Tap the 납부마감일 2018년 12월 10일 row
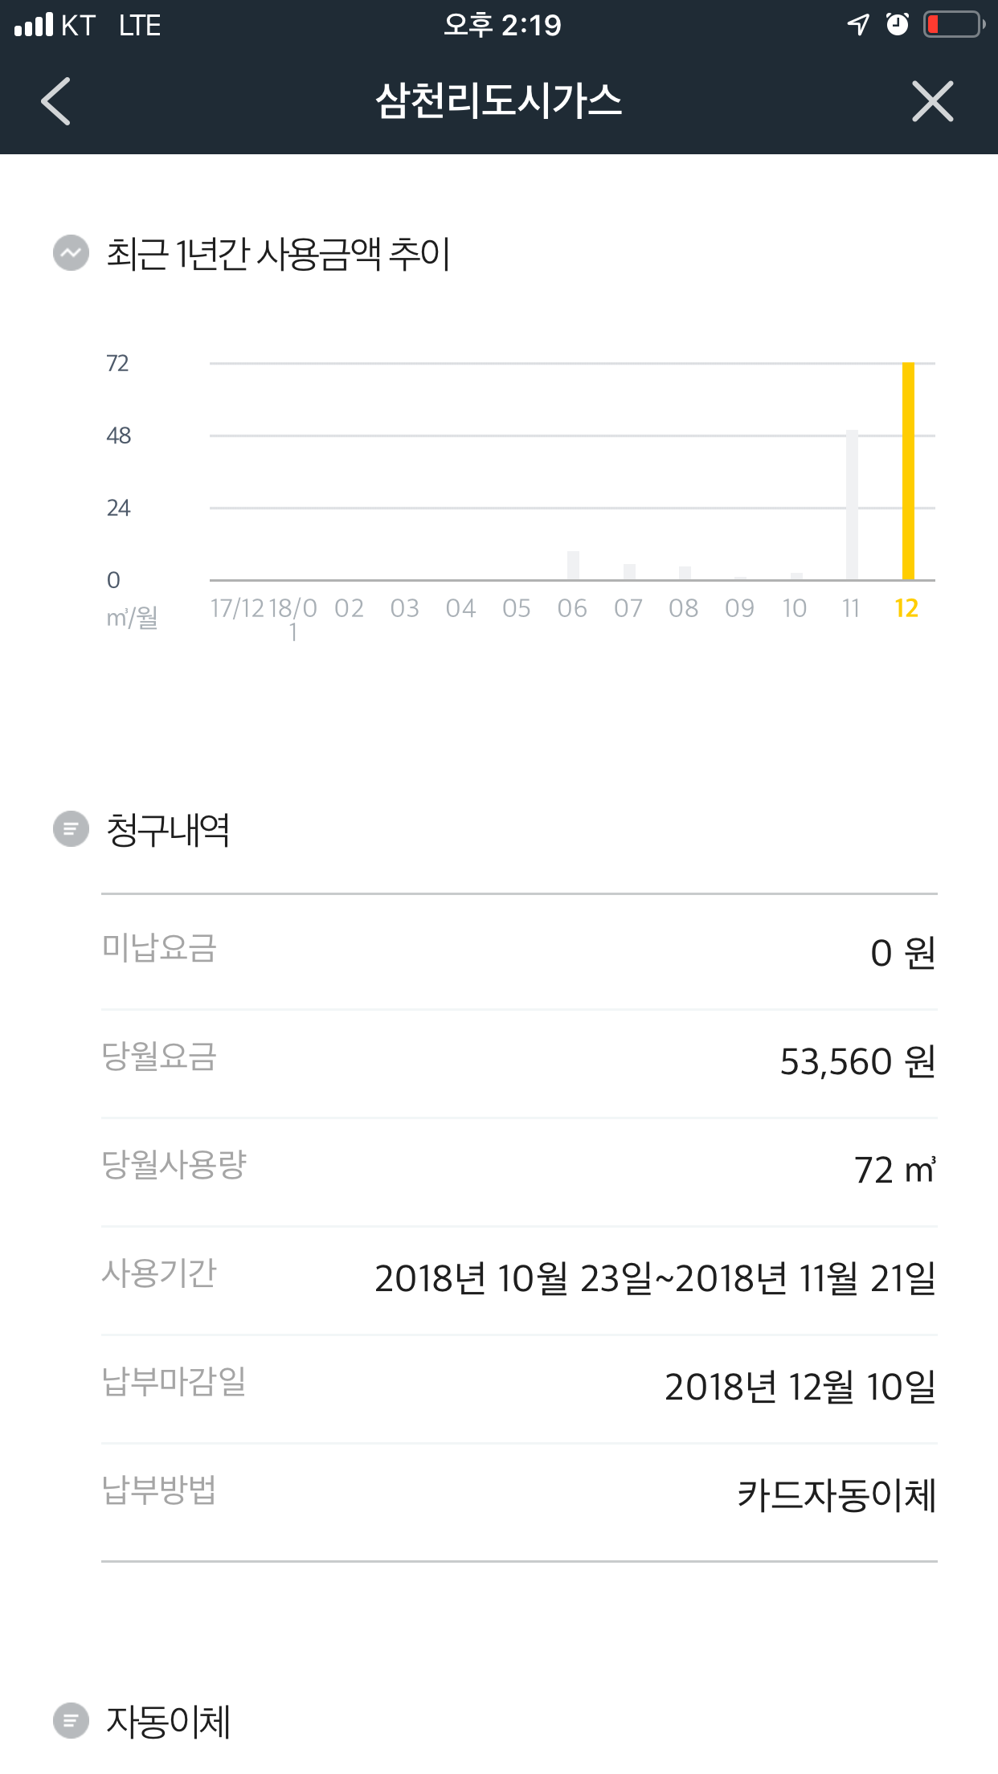Viewport: 998px width, 1774px height. pyautogui.click(x=519, y=1387)
